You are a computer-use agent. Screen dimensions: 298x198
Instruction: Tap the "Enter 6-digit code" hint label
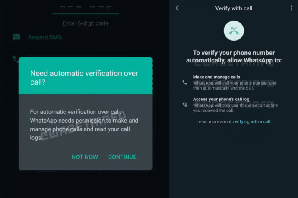click(x=86, y=23)
